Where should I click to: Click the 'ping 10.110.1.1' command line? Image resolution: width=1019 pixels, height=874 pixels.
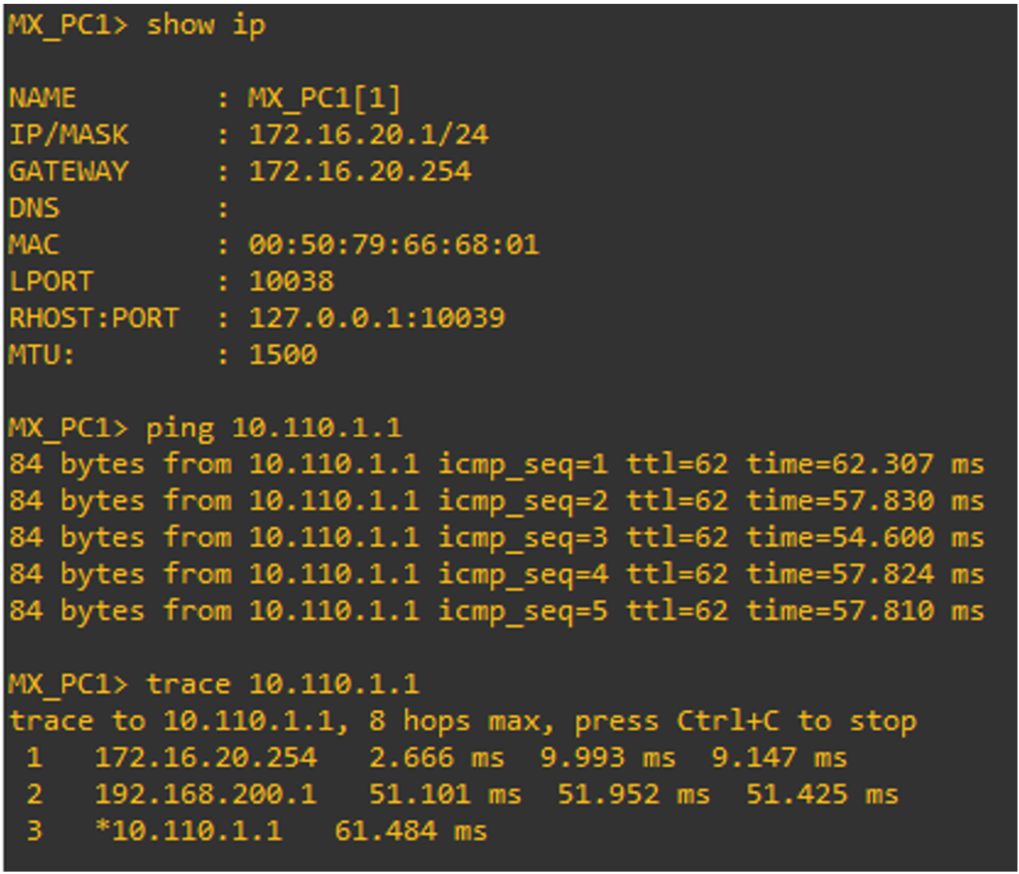[x=274, y=429]
